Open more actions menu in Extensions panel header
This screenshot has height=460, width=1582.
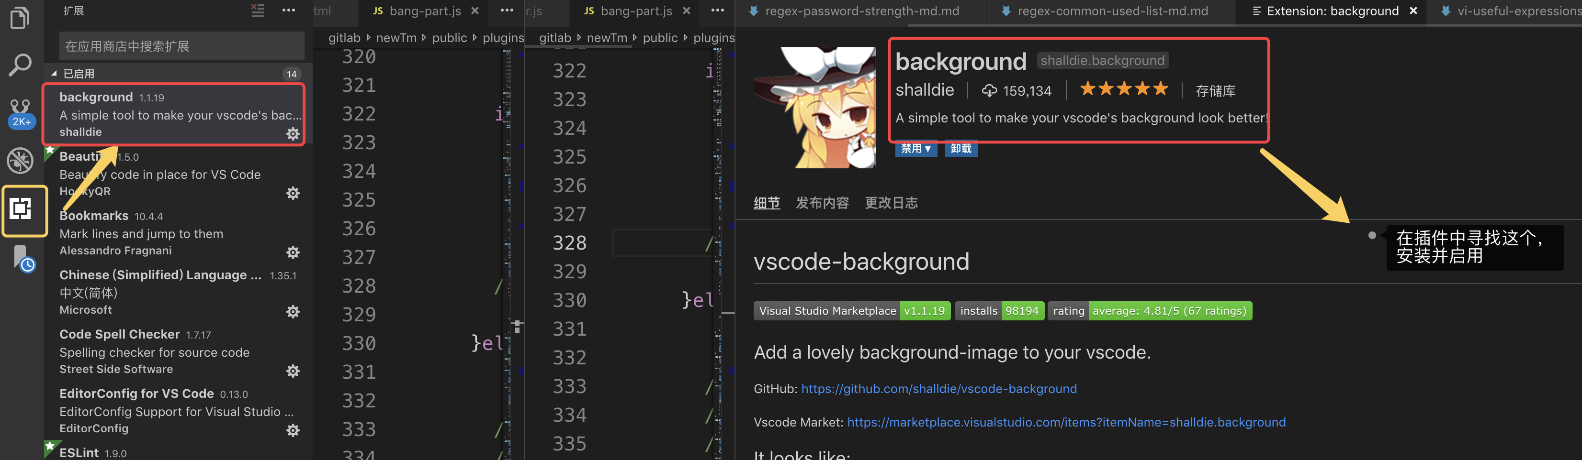pos(288,11)
